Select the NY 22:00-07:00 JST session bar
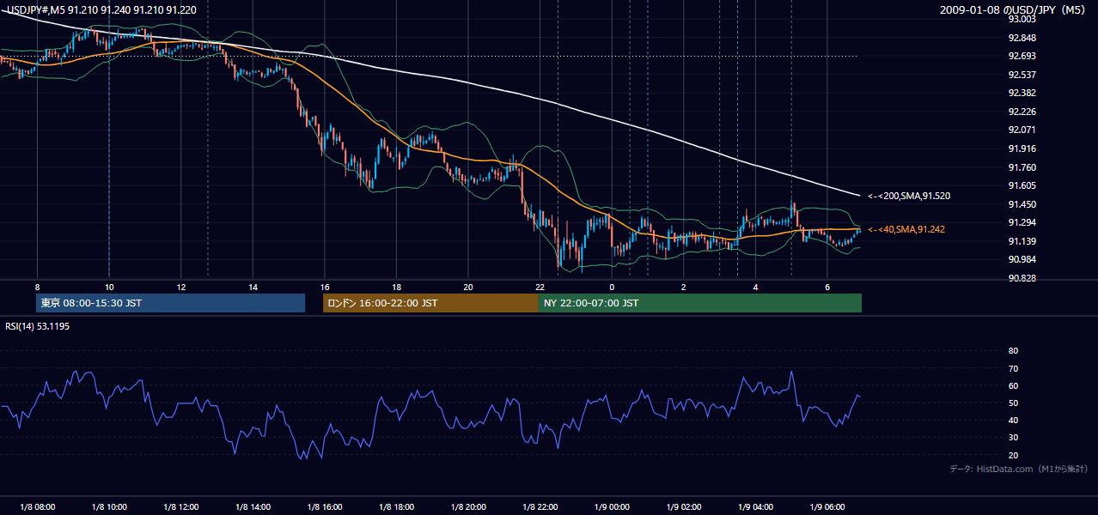Image resolution: width=1098 pixels, height=515 pixels. (700, 303)
